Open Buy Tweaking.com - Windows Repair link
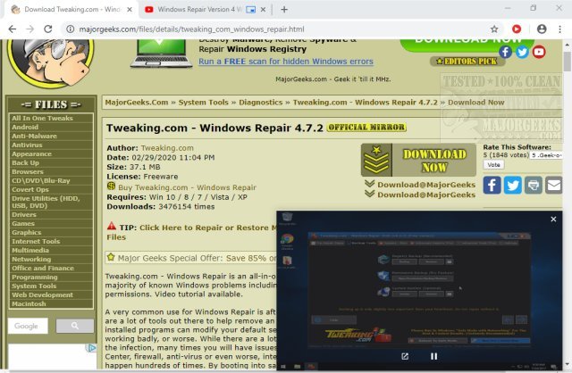Viewport: 572px width, 373px height. [x=187, y=187]
